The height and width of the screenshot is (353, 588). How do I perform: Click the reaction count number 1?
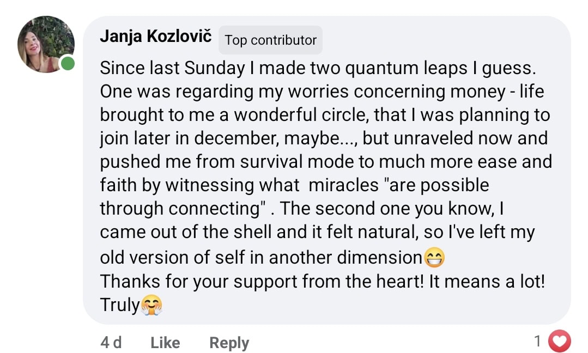click(x=537, y=342)
